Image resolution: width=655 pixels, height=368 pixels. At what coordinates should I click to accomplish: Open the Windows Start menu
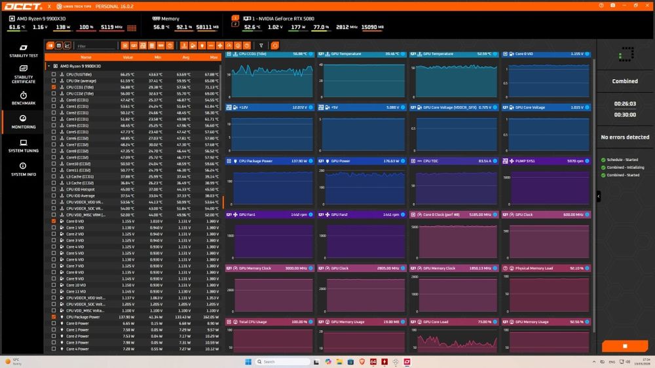click(x=248, y=361)
